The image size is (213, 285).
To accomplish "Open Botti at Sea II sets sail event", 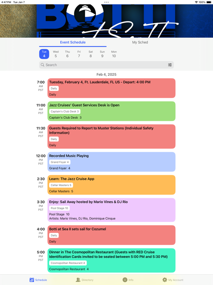I will (111, 235).
